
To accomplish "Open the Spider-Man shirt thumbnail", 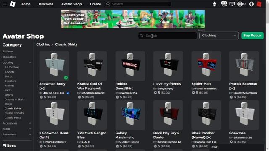I will (206, 66).
